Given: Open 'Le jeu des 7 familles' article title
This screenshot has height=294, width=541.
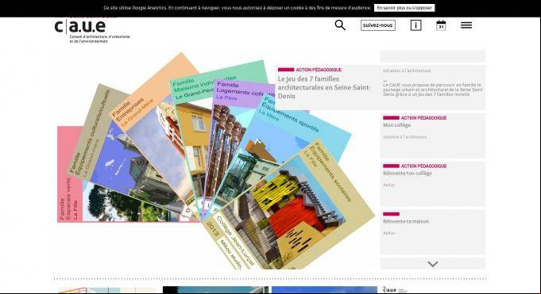Looking at the screenshot, I should click(x=323, y=87).
